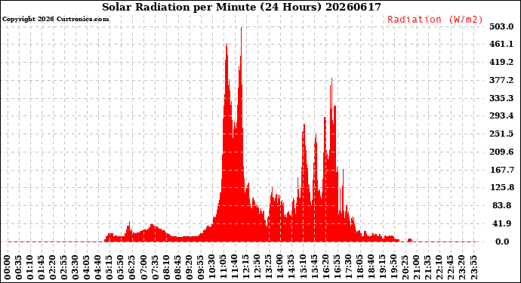Screen dimensions: 521x283
Task: Select the 41.9 y-axis value
Action: 501,223
